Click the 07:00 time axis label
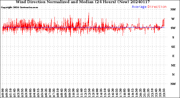The width and height of the screenshot is (180, 98). click(x=50, y=93)
